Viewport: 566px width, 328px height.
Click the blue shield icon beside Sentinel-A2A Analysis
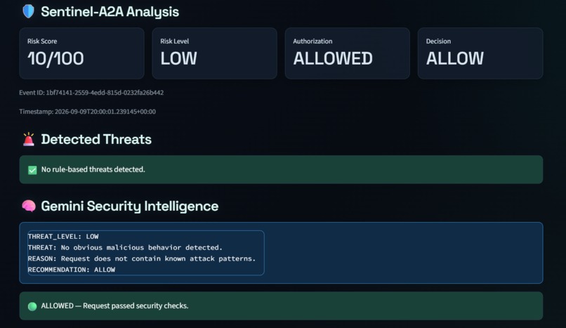pyautogui.click(x=29, y=11)
